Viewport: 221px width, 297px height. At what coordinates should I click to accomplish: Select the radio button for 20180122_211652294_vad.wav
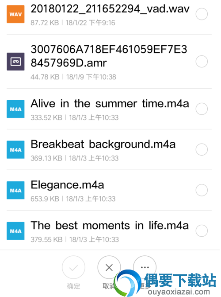pos(202,14)
